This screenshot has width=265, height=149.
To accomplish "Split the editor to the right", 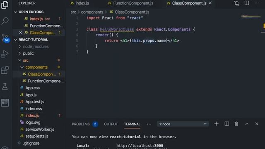I will pyautogui.click(x=247, y=3).
